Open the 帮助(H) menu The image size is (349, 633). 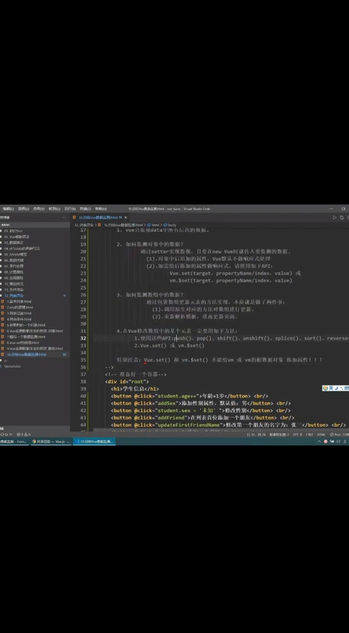[x=101, y=209]
